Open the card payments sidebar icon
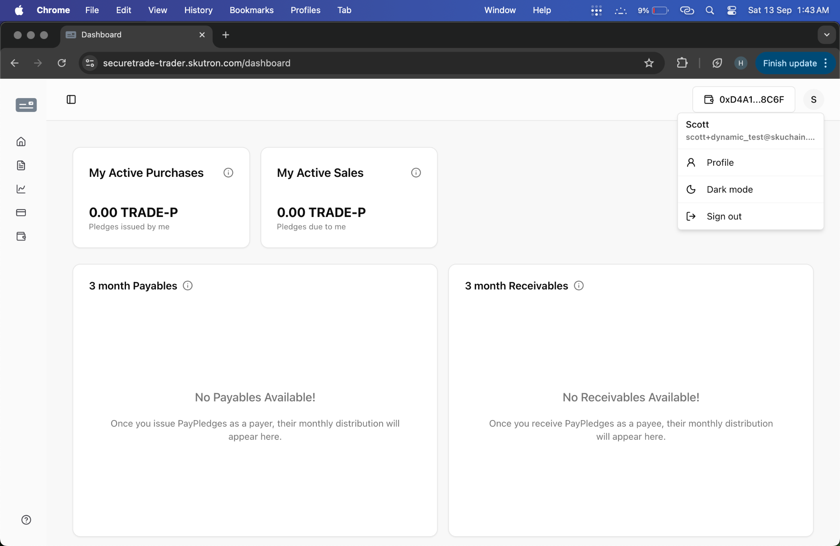This screenshot has height=546, width=840. click(x=21, y=212)
